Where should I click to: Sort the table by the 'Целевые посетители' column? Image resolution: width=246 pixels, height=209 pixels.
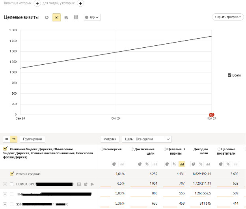point(226,151)
